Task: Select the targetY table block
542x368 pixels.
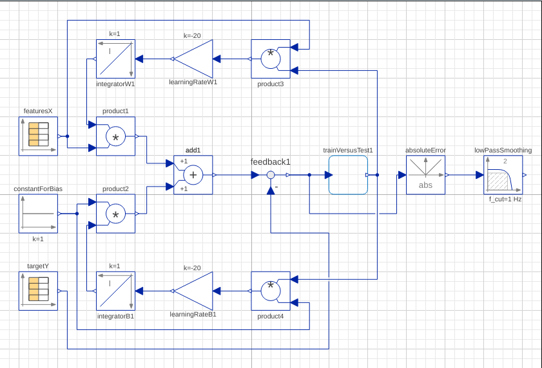Action: (x=38, y=291)
